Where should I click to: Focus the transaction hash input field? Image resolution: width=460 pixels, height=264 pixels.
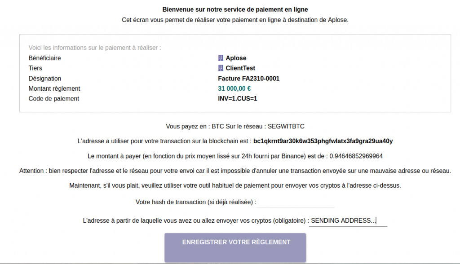click(296, 202)
